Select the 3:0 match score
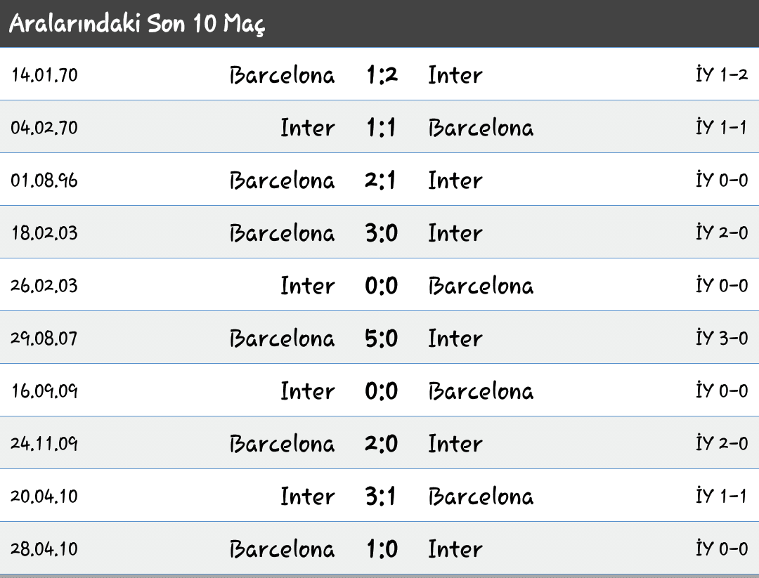Viewport: 759px width, 578px height. tap(382, 233)
